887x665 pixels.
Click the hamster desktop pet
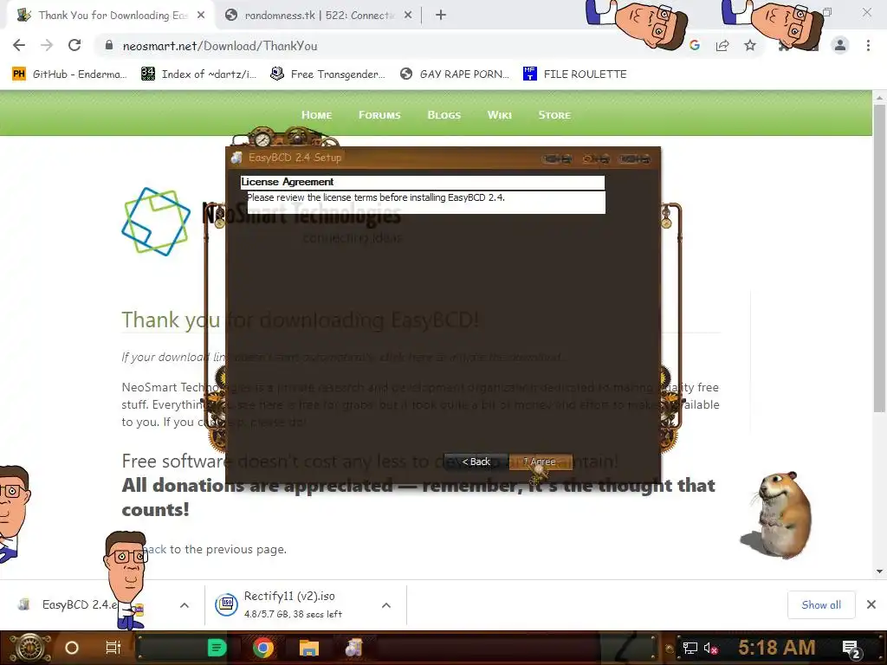pos(777,516)
